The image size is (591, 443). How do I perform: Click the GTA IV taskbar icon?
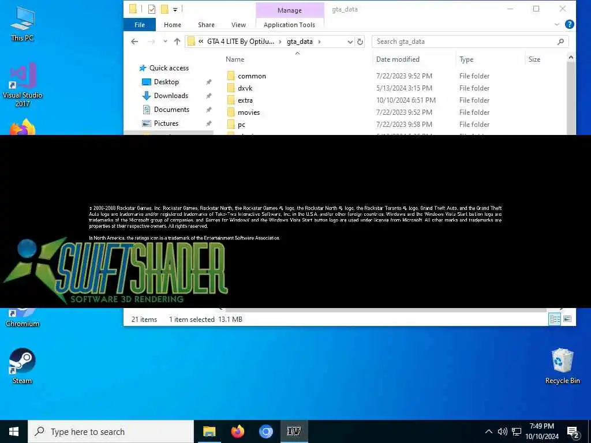294,431
